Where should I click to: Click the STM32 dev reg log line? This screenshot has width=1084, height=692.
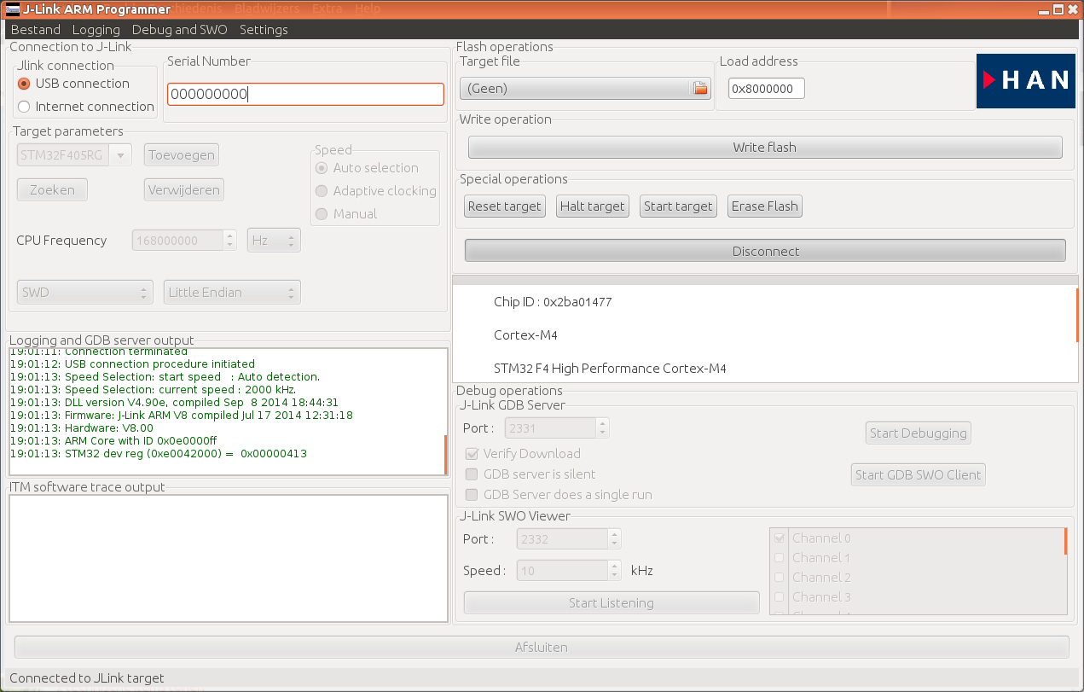[x=159, y=454]
